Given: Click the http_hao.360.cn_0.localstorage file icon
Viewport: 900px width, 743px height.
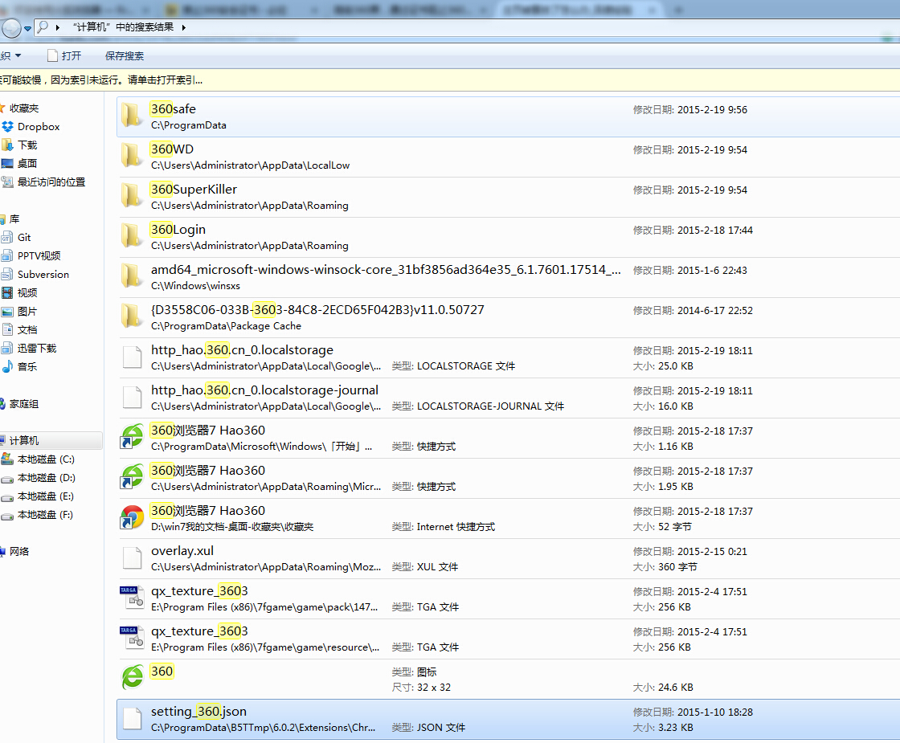Looking at the screenshot, I should pyautogui.click(x=132, y=357).
